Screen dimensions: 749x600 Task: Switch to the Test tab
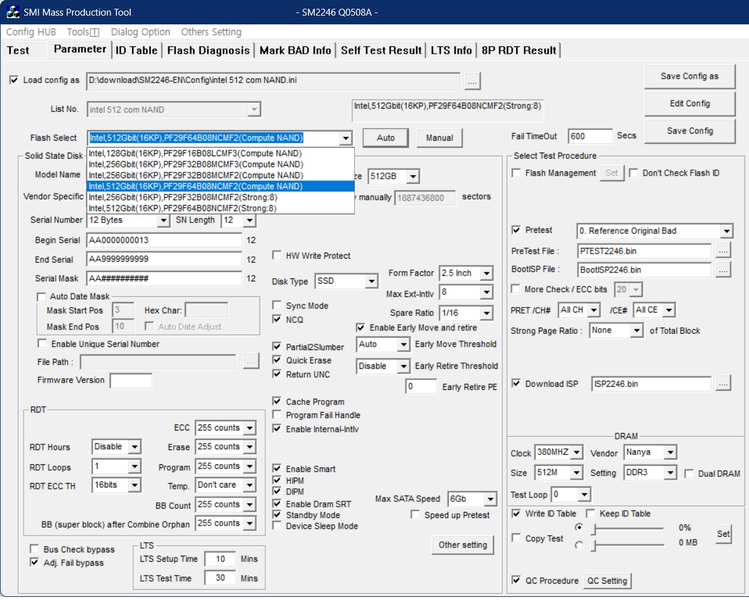18,51
